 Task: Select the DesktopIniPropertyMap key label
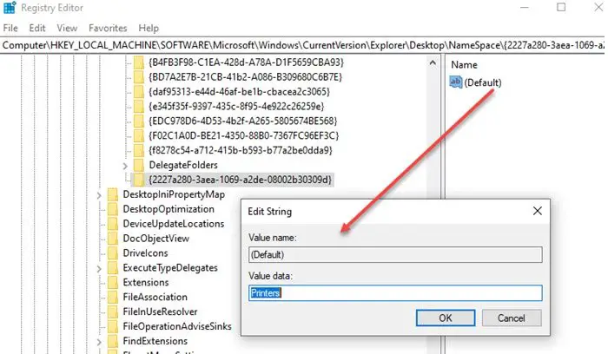(174, 194)
